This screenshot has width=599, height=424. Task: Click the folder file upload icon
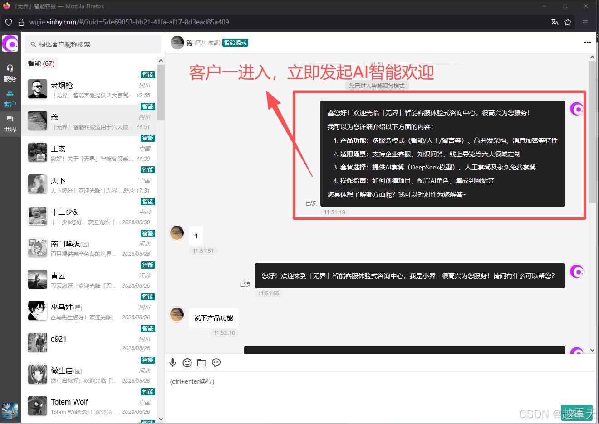tap(201, 362)
